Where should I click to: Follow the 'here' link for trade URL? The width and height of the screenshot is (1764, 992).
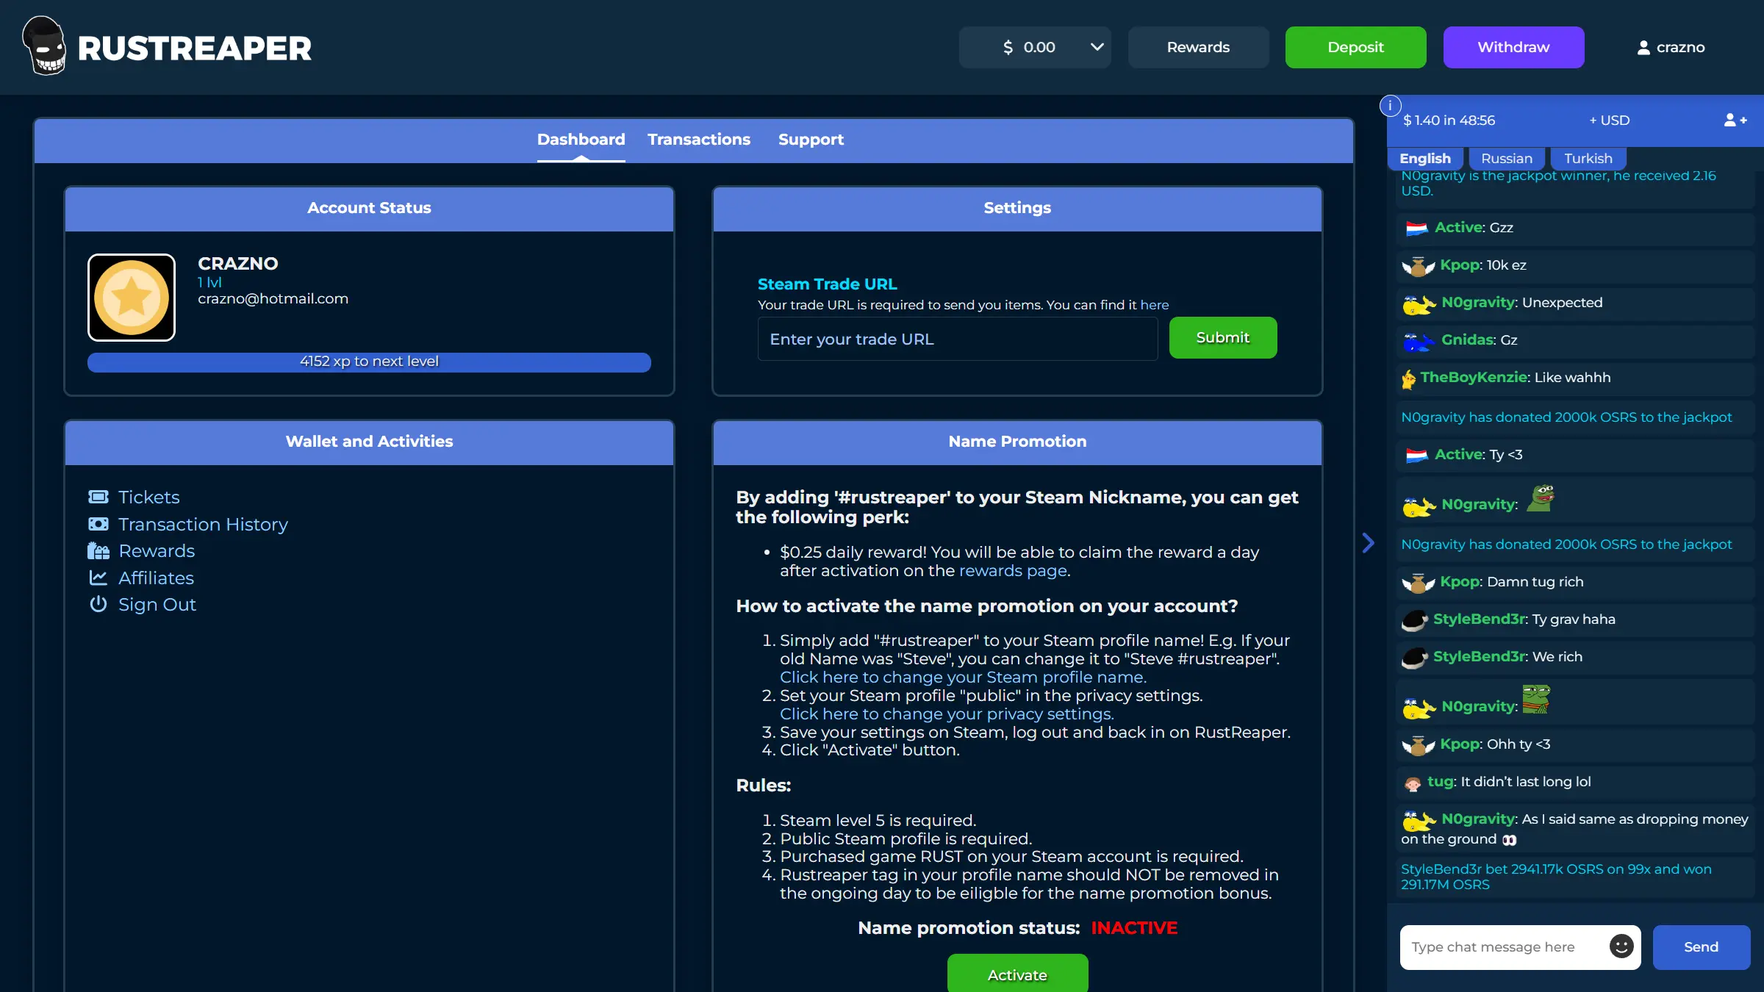coord(1154,305)
